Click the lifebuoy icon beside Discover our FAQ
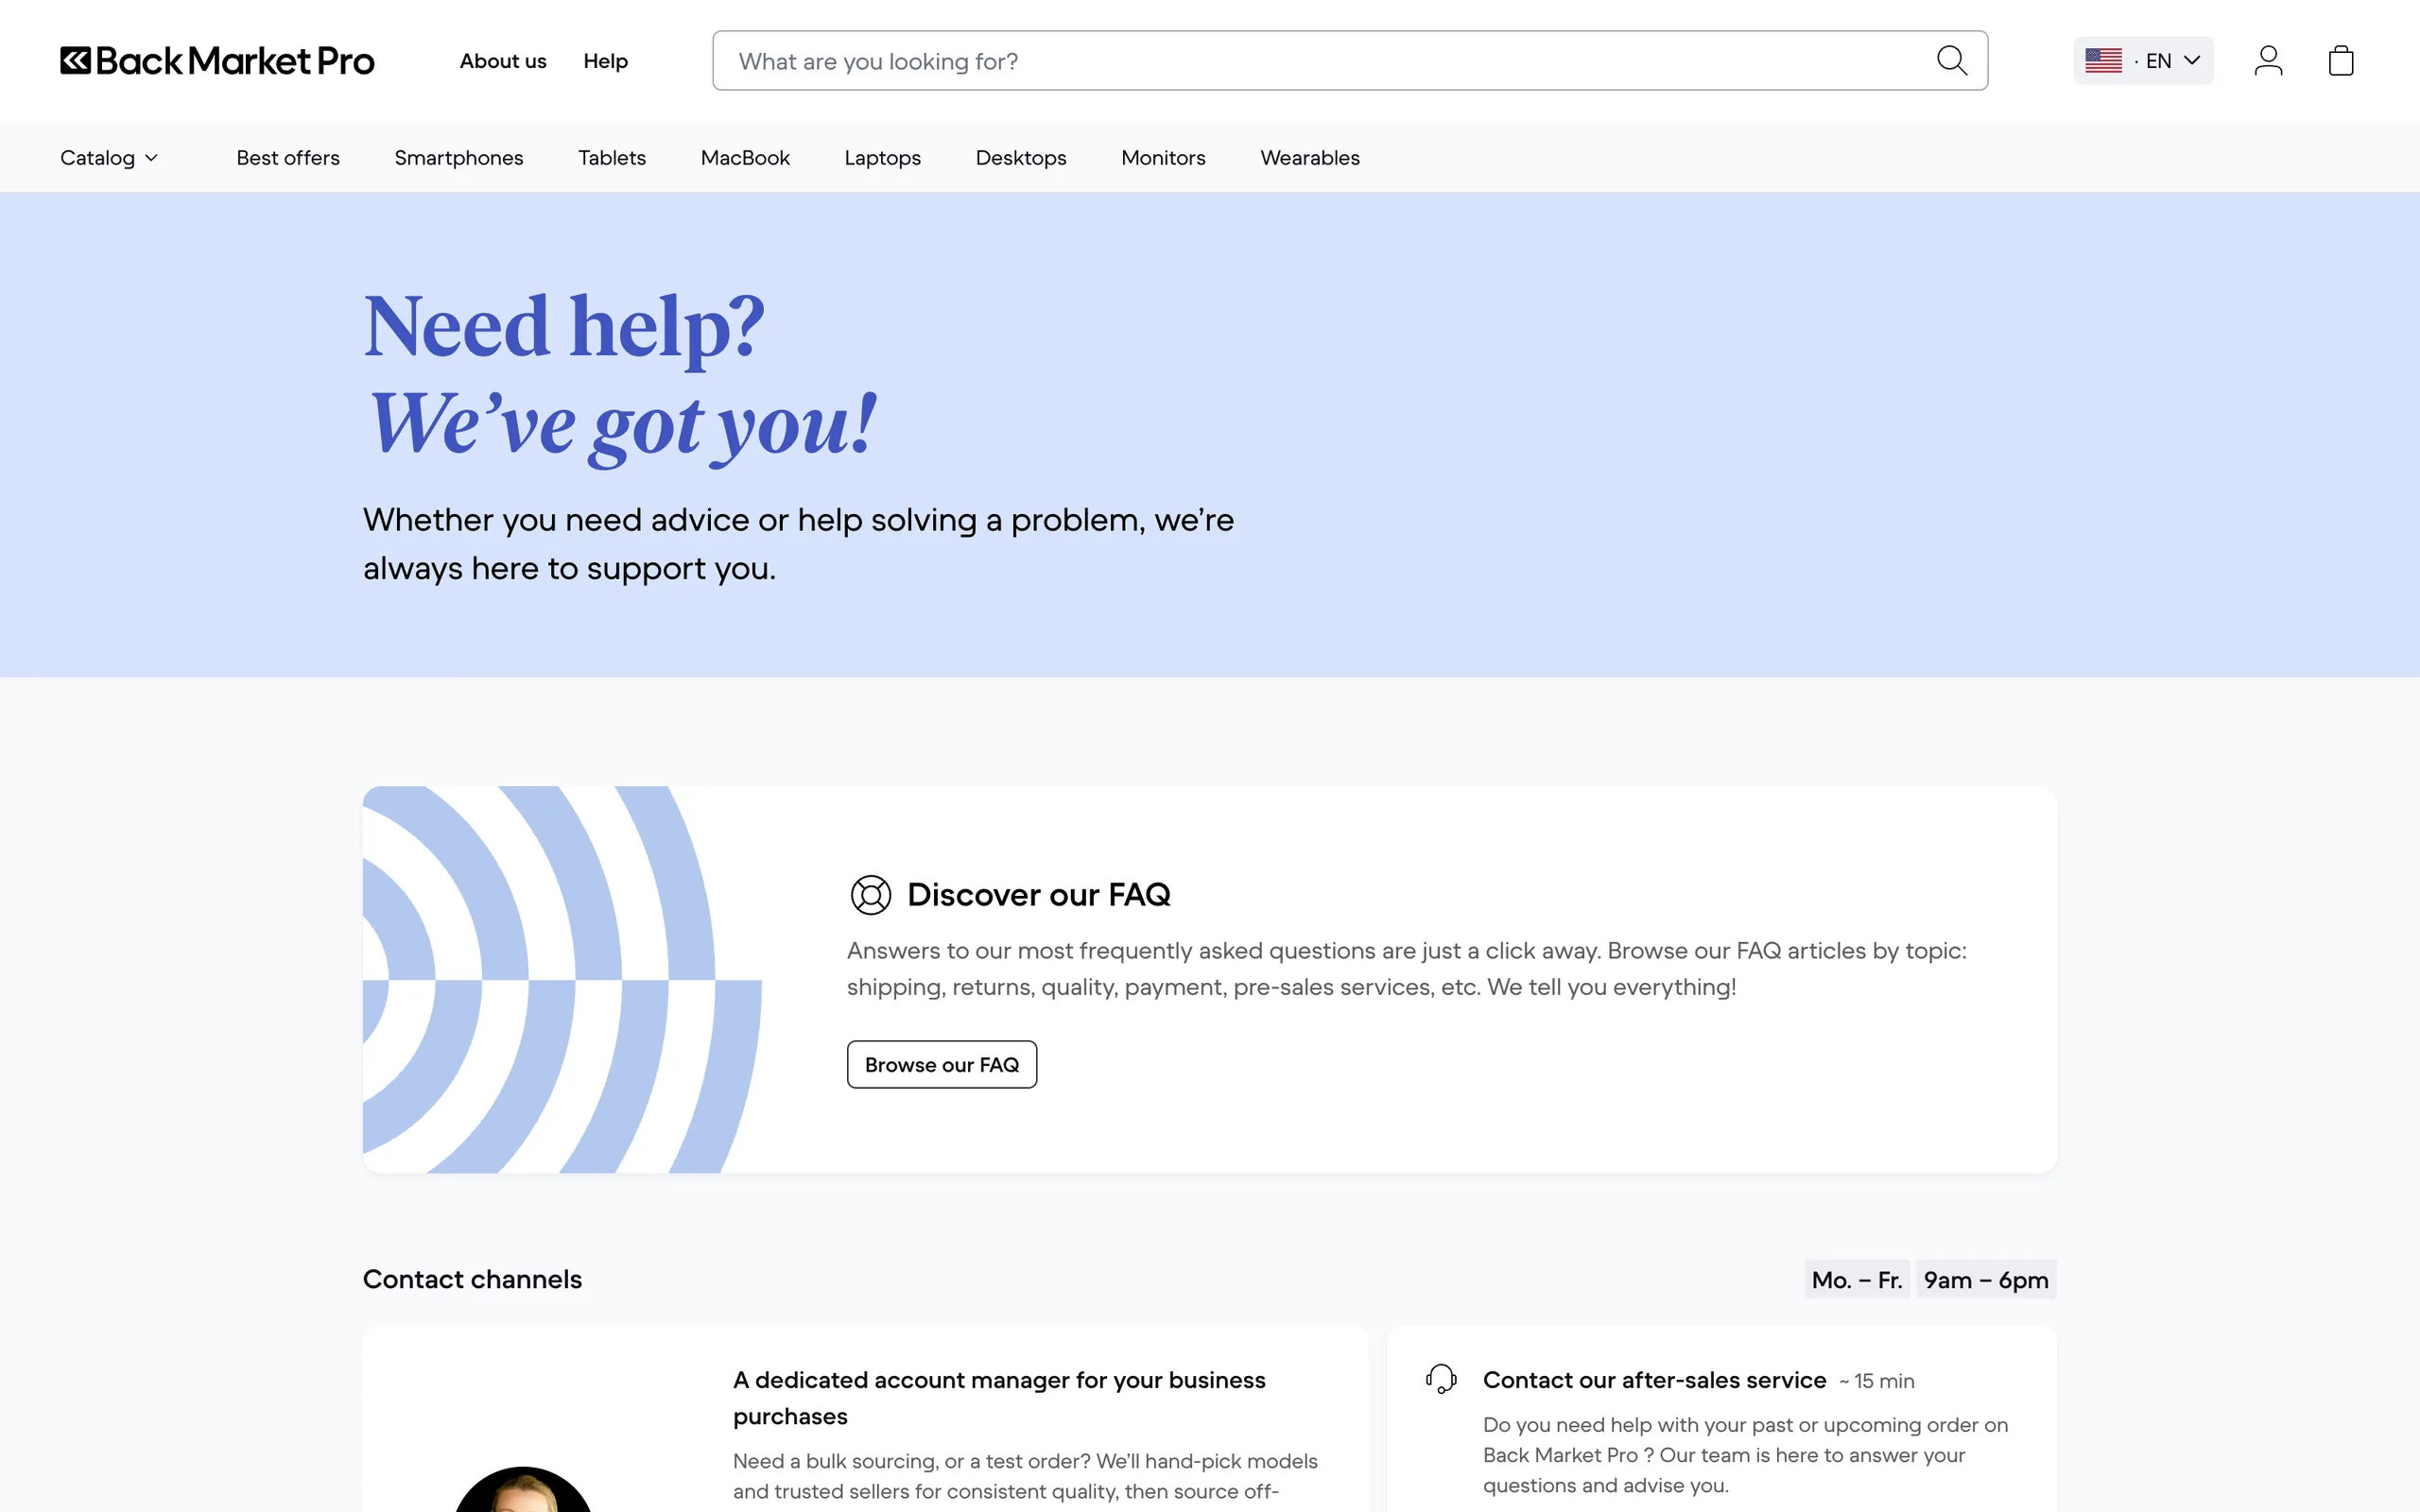The height and width of the screenshot is (1512, 2420). click(x=870, y=895)
